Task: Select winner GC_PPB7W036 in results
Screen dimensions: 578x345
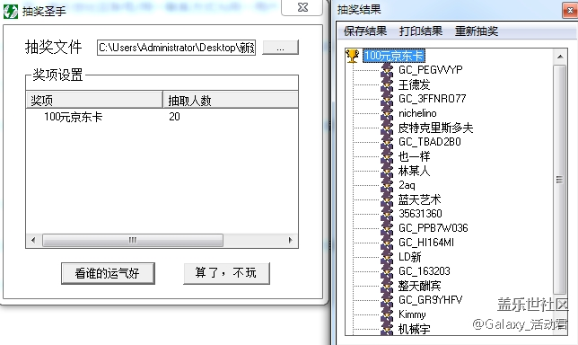Action: click(x=433, y=228)
